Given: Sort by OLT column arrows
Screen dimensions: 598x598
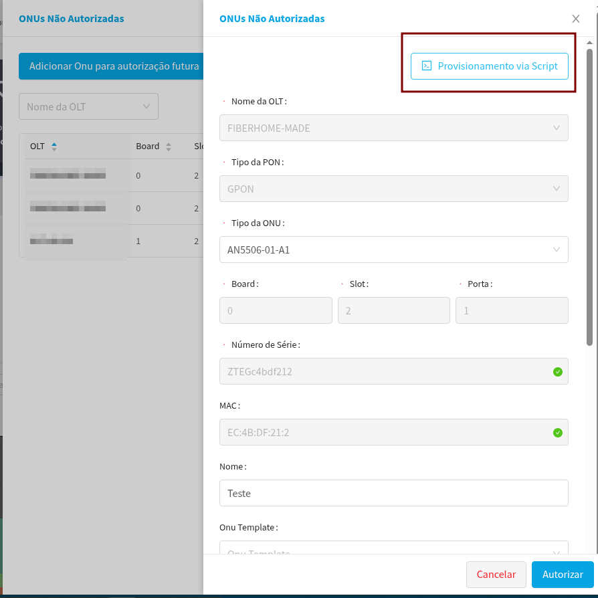Looking at the screenshot, I should click(54, 146).
